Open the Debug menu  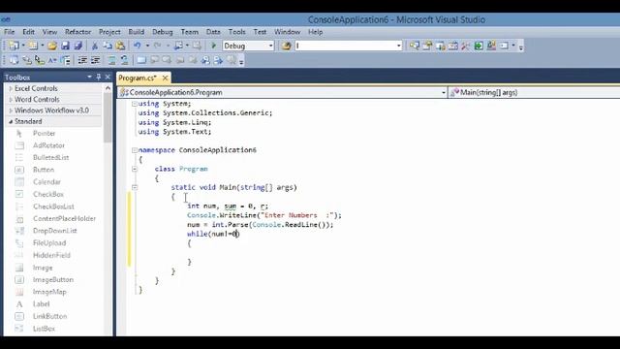pyautogui.click(x=163, y=32)
